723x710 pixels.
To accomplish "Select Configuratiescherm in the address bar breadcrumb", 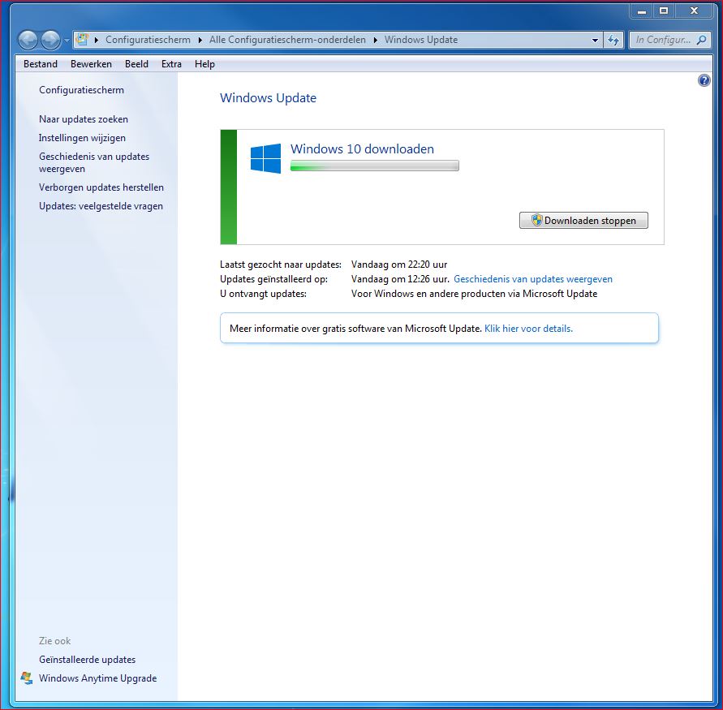I will 148,40.
